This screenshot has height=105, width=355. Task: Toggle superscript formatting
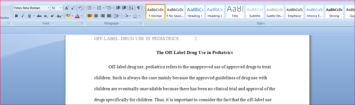click(52, 16)
